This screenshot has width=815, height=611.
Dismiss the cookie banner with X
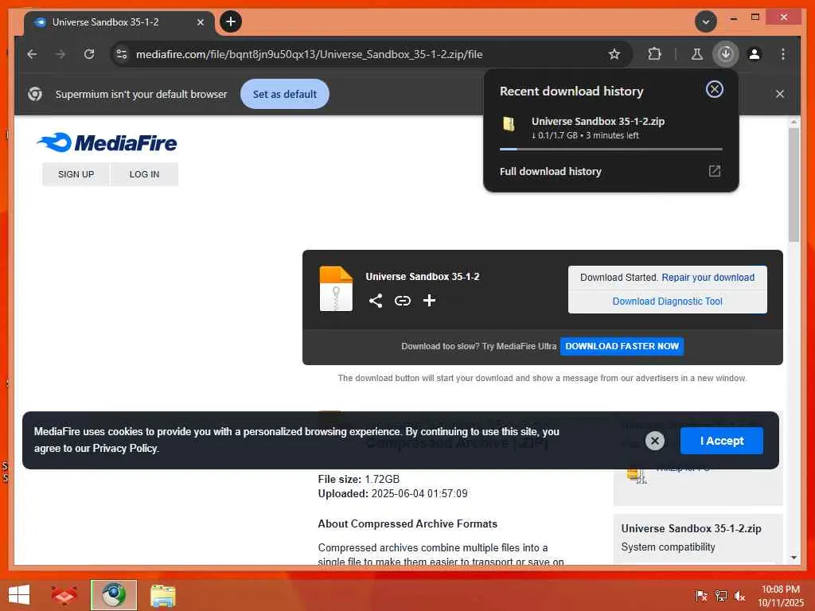(654, 441)
